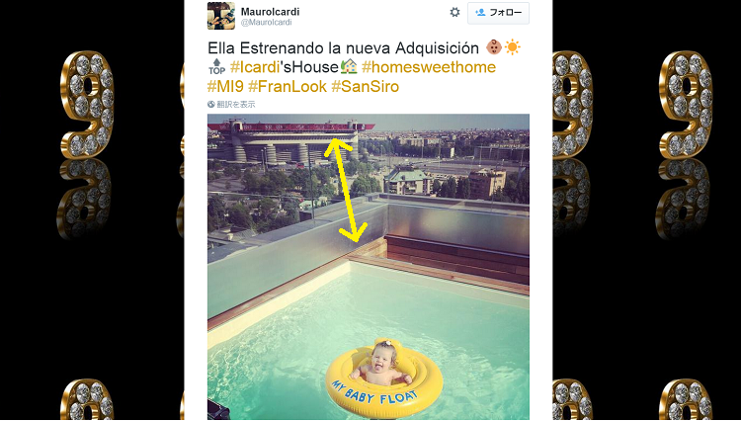Open the #FranLook hashtag
Screen dimensions: 741x421
click(288, 86)
